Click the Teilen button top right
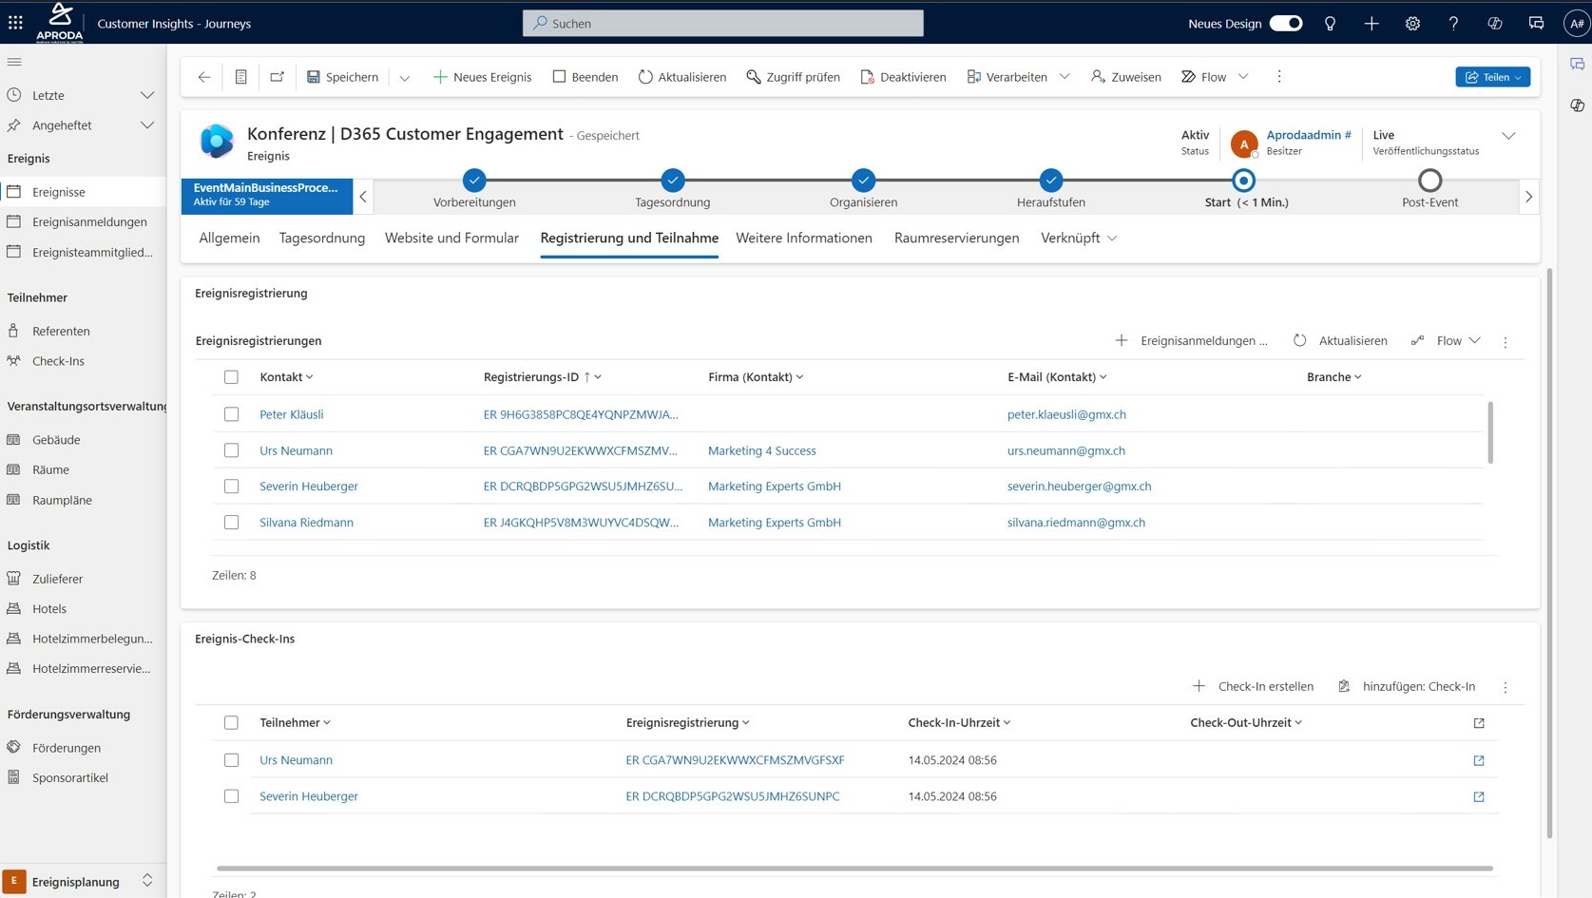1592x898 pixels. [x=1491, y=77]
